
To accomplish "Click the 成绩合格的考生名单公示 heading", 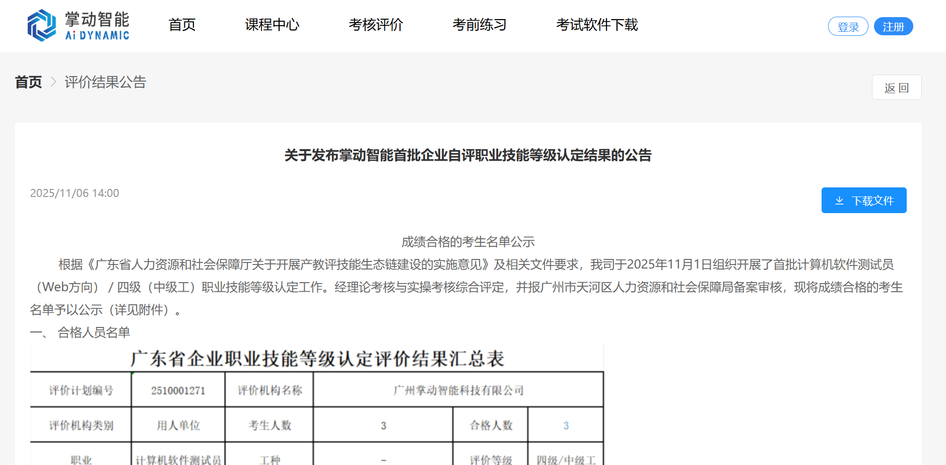I will [468, 242].
